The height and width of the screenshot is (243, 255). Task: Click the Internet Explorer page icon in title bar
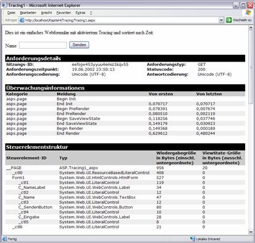[4, 5]
